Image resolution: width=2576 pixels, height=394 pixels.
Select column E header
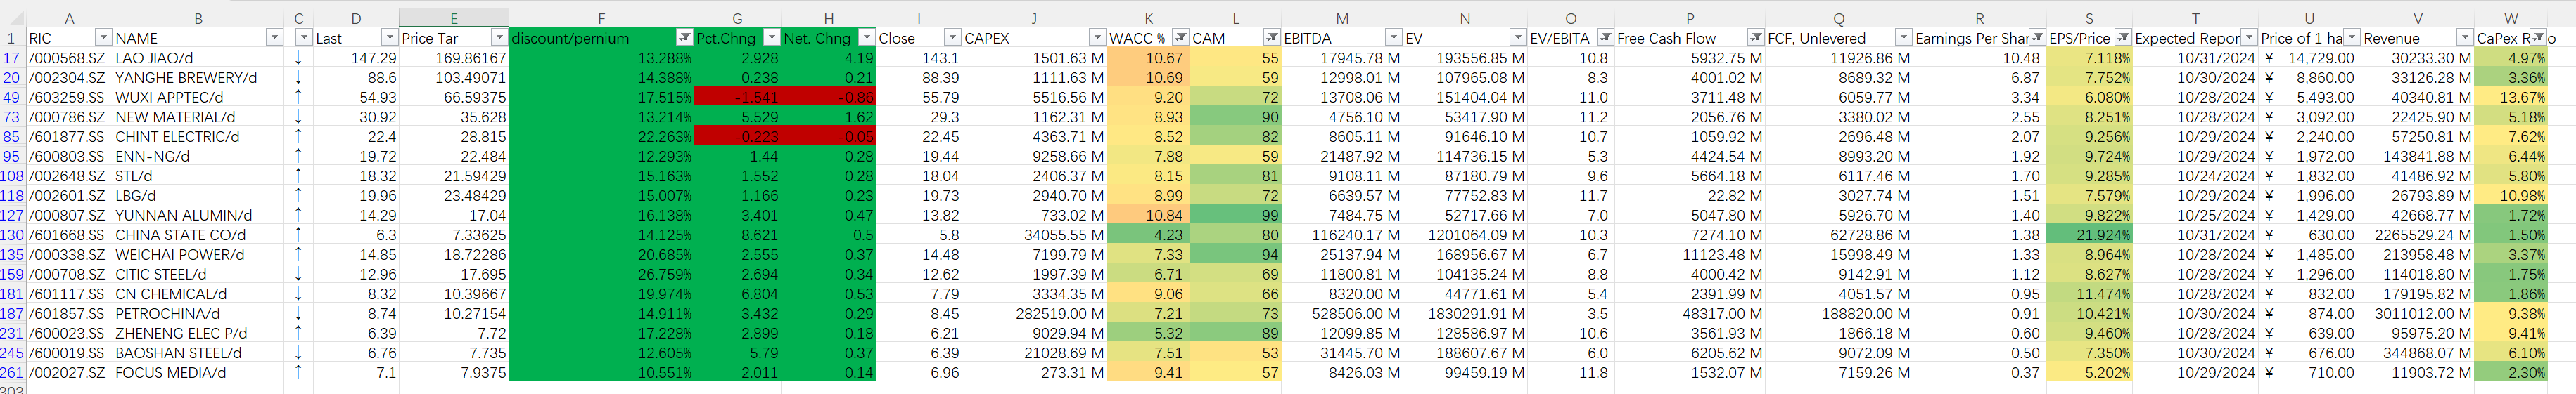pos(454,18)
